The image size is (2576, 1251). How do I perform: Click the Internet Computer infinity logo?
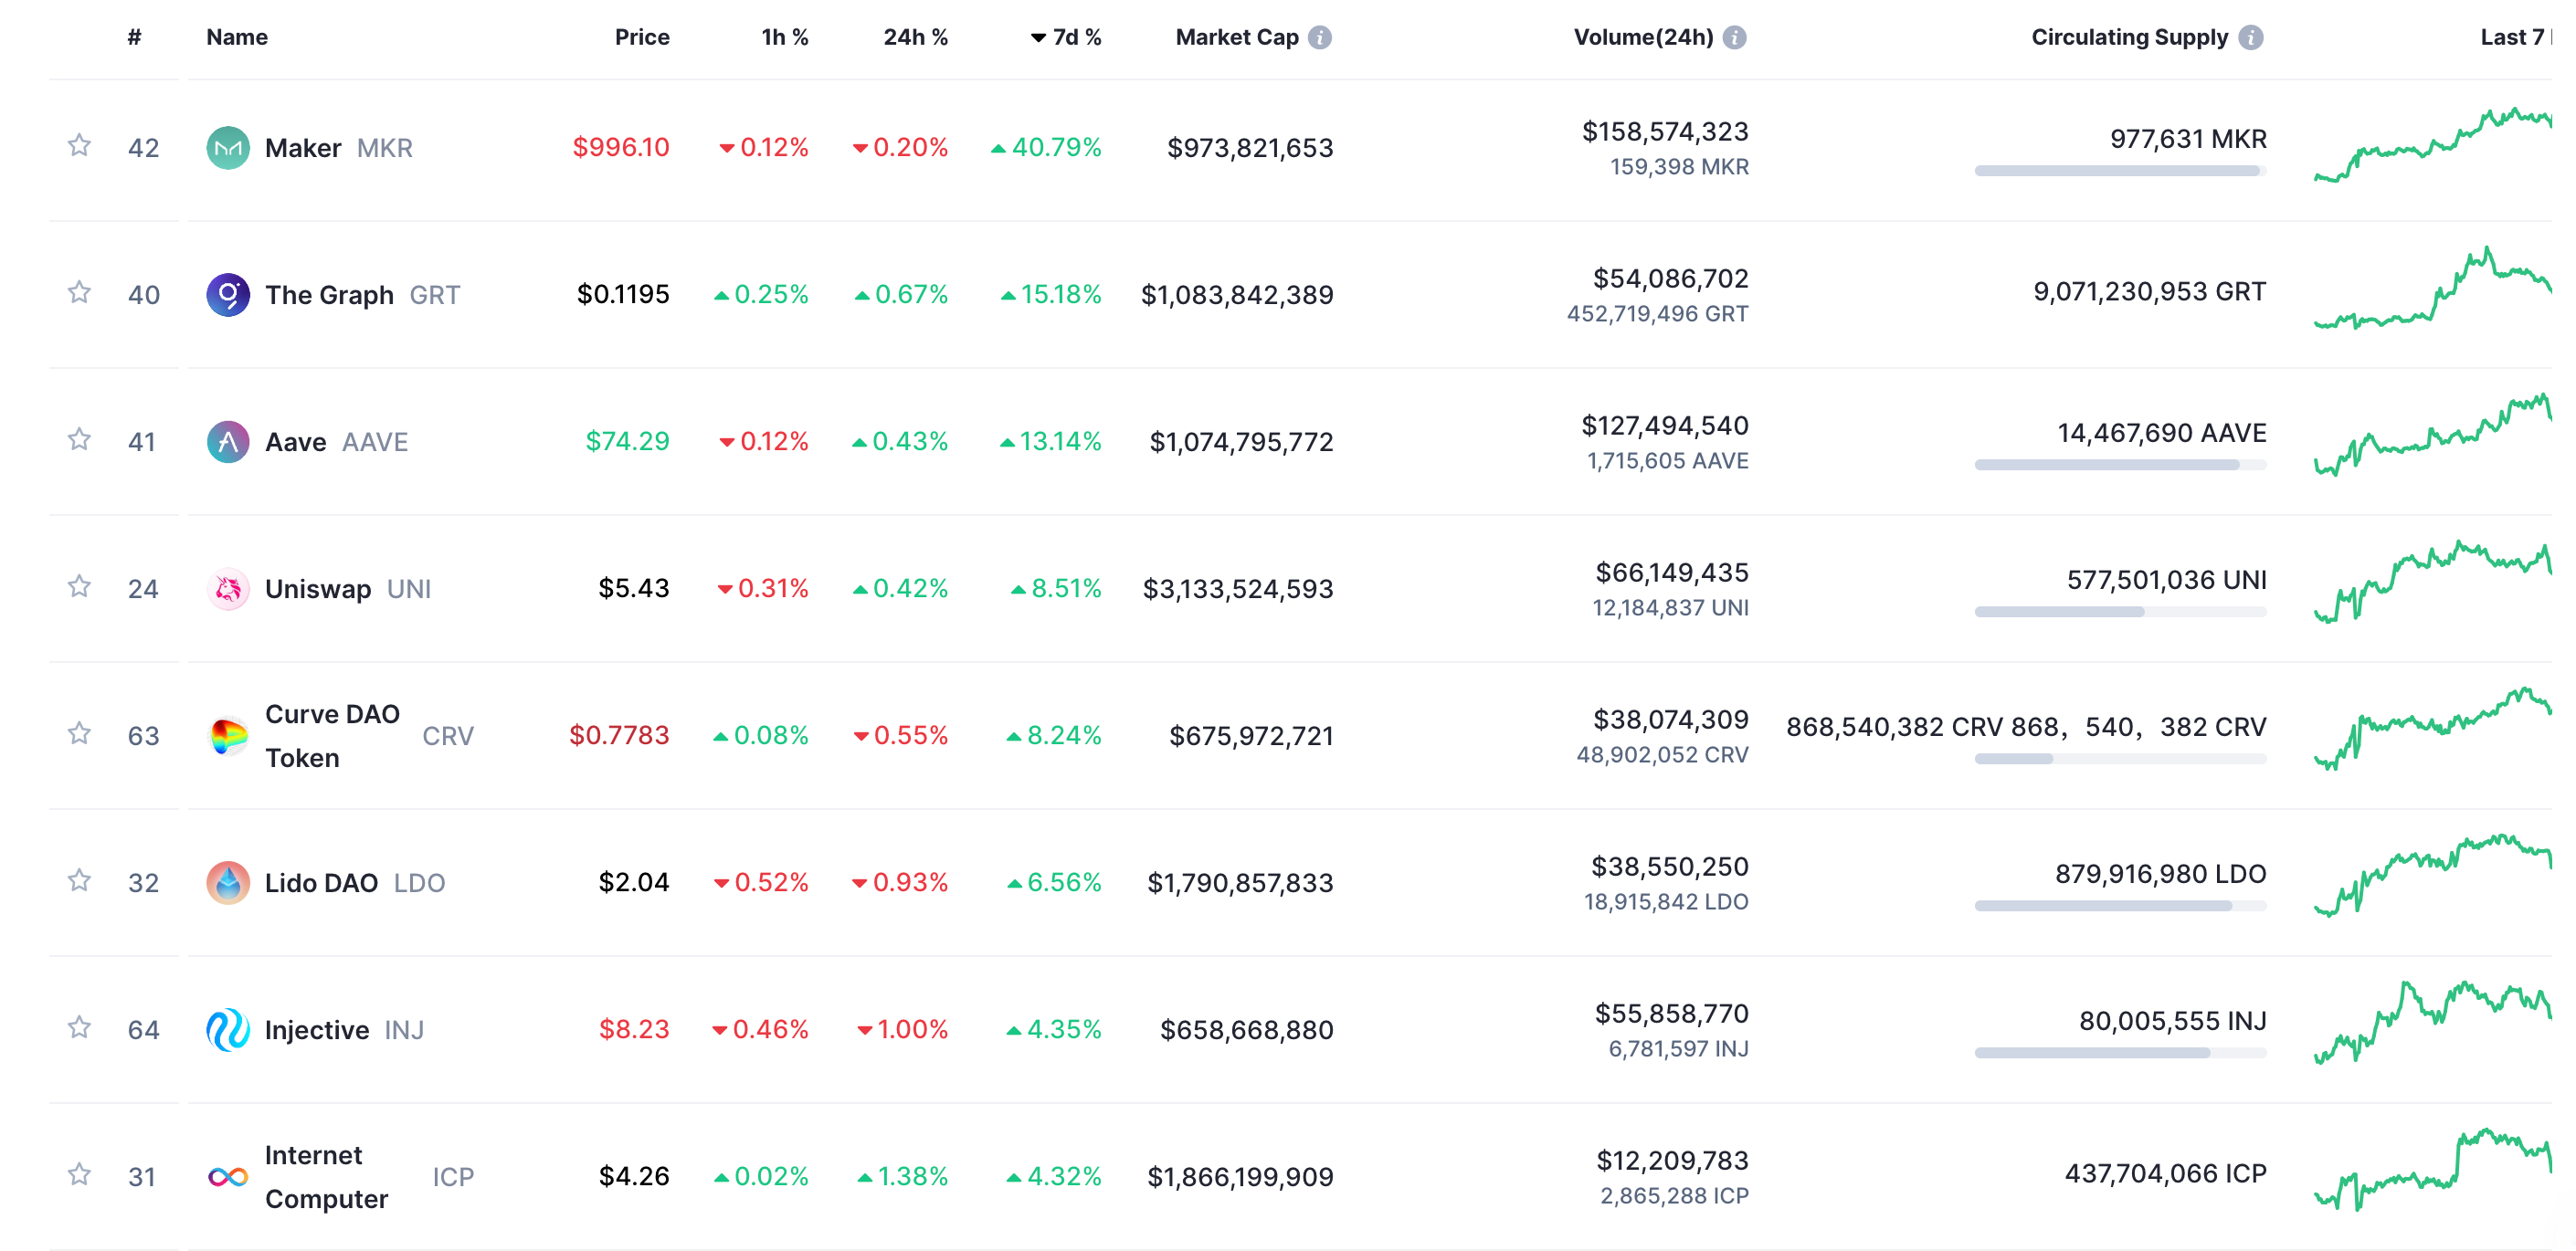click(228, 1177)
